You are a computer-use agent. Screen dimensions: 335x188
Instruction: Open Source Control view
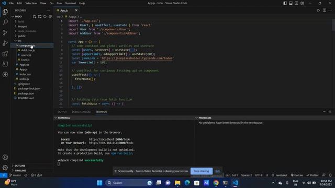pos(5,32)
